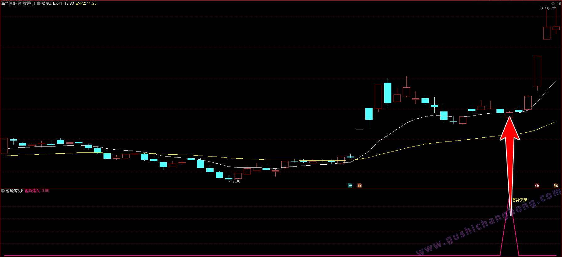Select the tallest red candlestick before 18.58
The width and height of the screenshot is (562, 257).
[x=537, y=71]
